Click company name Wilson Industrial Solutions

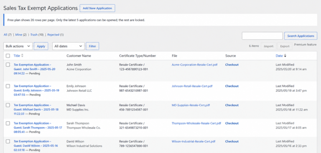click(84, 146)
